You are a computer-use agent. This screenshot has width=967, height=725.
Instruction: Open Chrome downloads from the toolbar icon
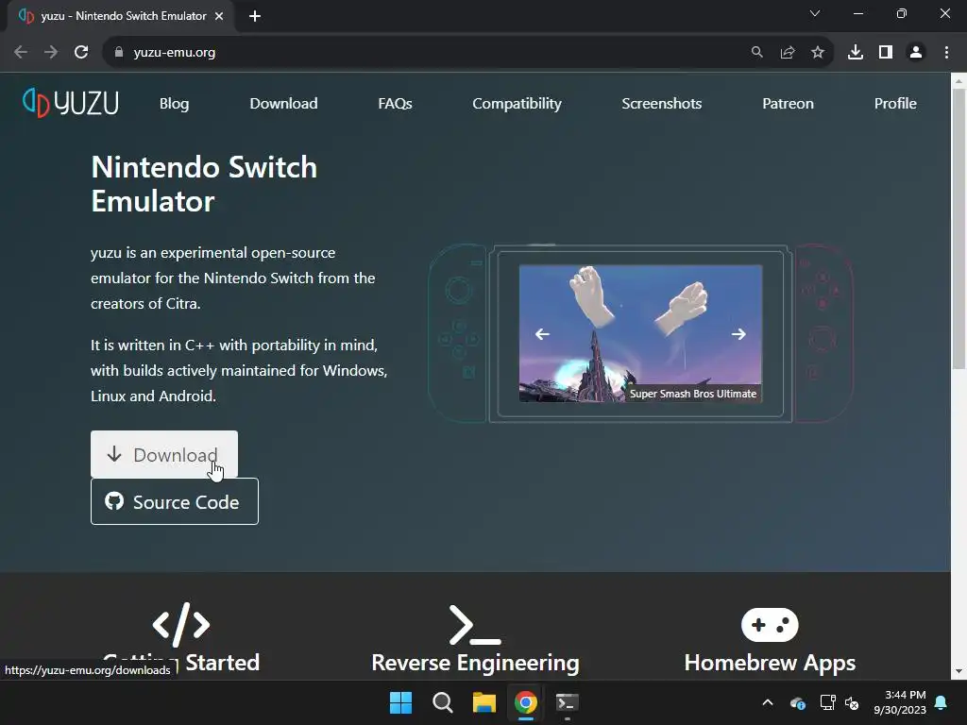coord(856,53)
